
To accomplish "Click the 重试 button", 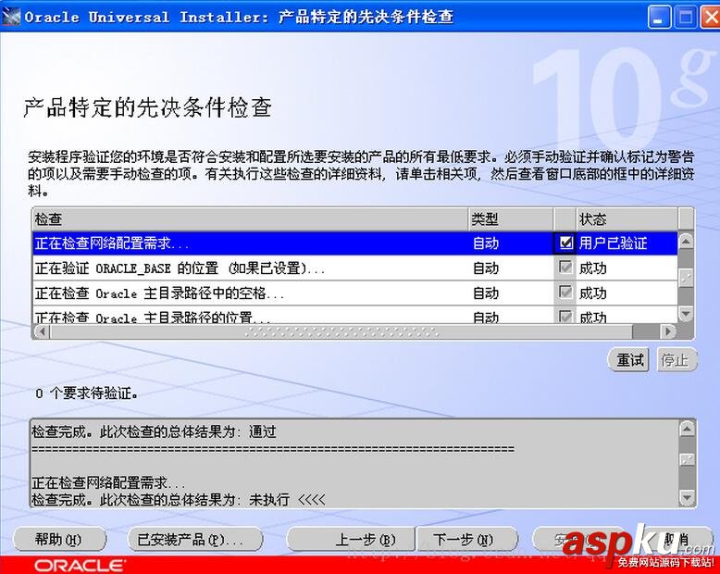I will pos(629,360).
